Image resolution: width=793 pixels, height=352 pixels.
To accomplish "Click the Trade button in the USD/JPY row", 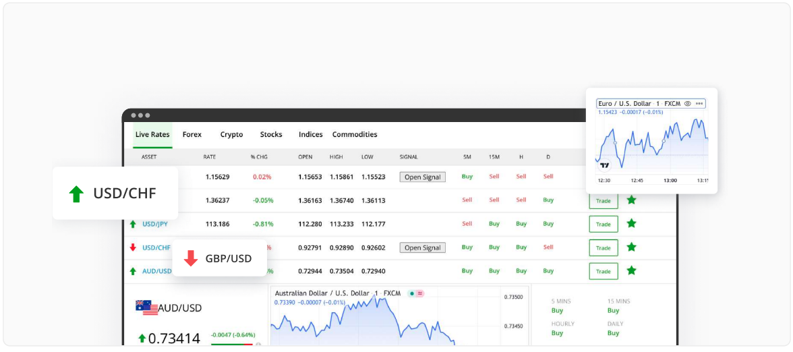I will pos(603,224).
